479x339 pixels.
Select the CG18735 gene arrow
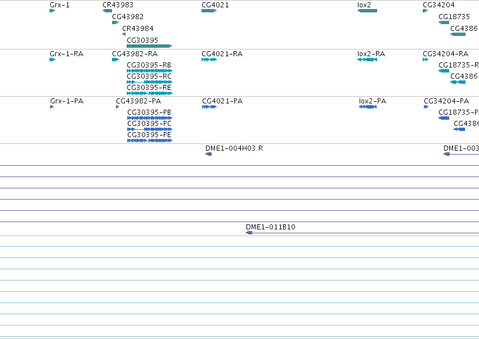click(x=444, y=22)
